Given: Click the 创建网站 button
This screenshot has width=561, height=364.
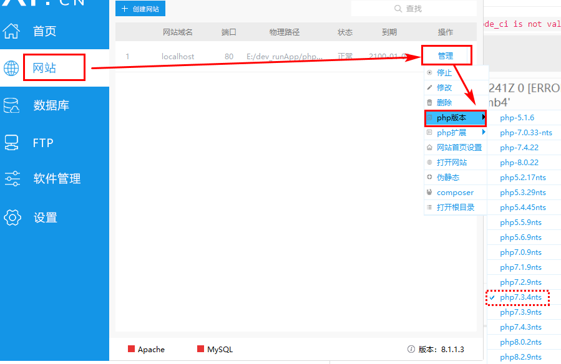Looking at the screenshot, I should [140, 9].
